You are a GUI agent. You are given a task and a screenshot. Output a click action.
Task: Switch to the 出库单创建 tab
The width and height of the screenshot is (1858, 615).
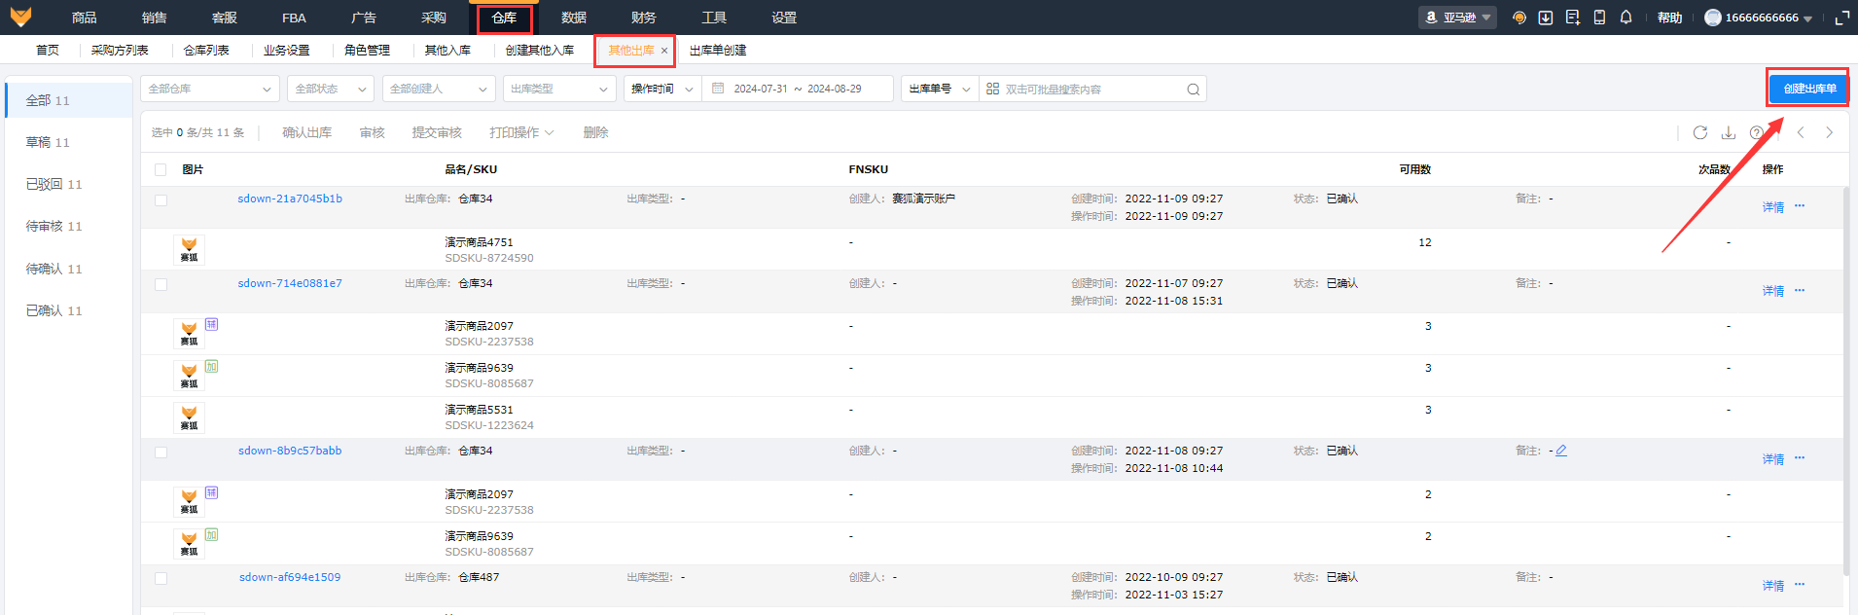click(x=718, y=51)
